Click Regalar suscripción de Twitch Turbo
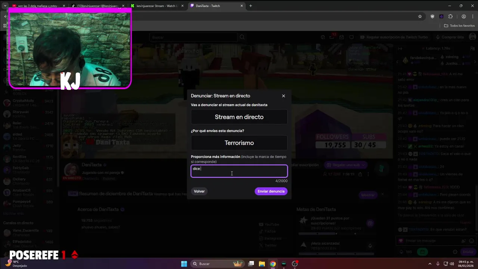Image resolution: width=478 pixels, height=269 pixels. (394, 37)
